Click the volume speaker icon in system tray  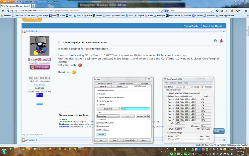pyautogui.click(x=232, y=154)
